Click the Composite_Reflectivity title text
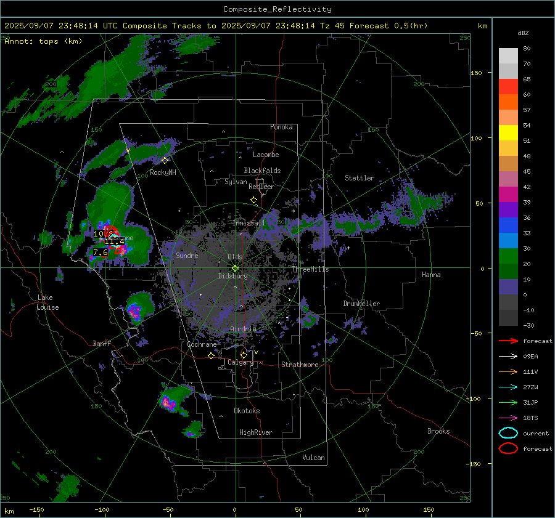The height and width of the screenshot is (518, 555). click(x=277, y=9)
